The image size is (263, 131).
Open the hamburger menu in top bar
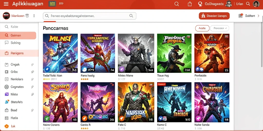[x=6, y=4]
